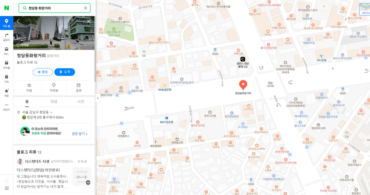Go to previous street view photo
This screenshot has width=370, height=195.
pyautogui.click(x=18, y=21)
